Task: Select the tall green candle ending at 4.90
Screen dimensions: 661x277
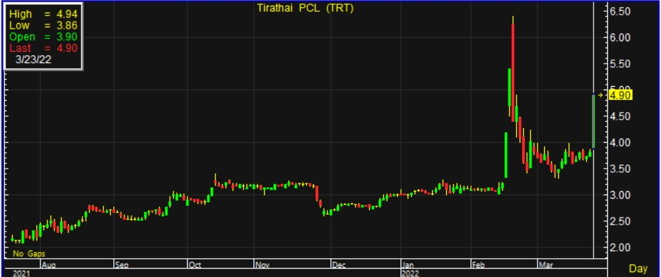Action: [594, 121]
